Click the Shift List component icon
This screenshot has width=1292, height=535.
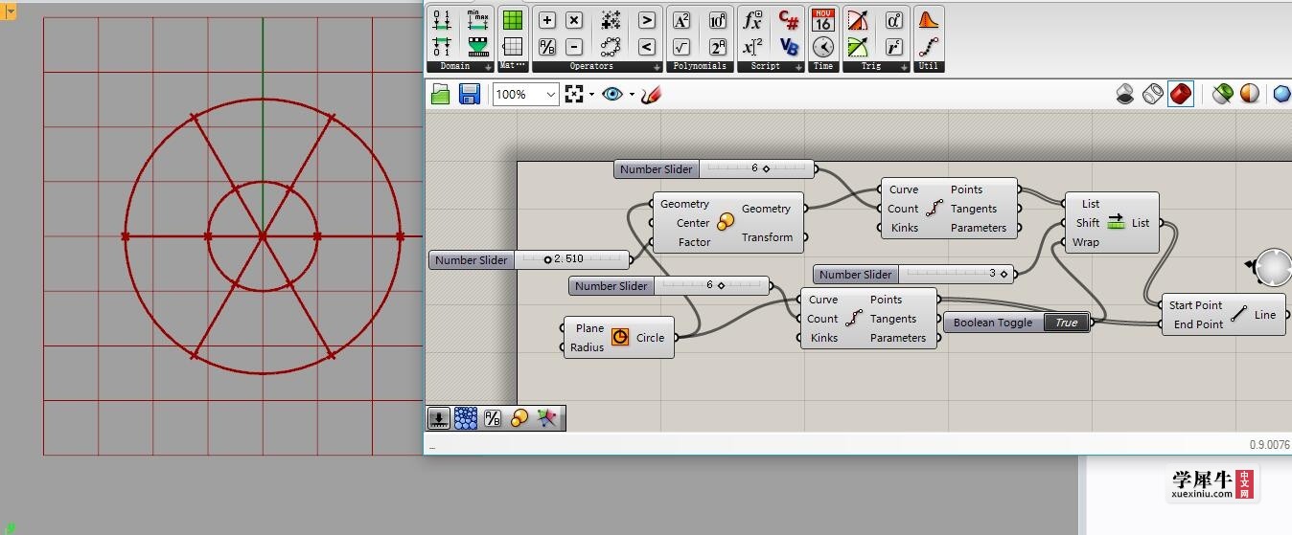tap(1116, 222)
